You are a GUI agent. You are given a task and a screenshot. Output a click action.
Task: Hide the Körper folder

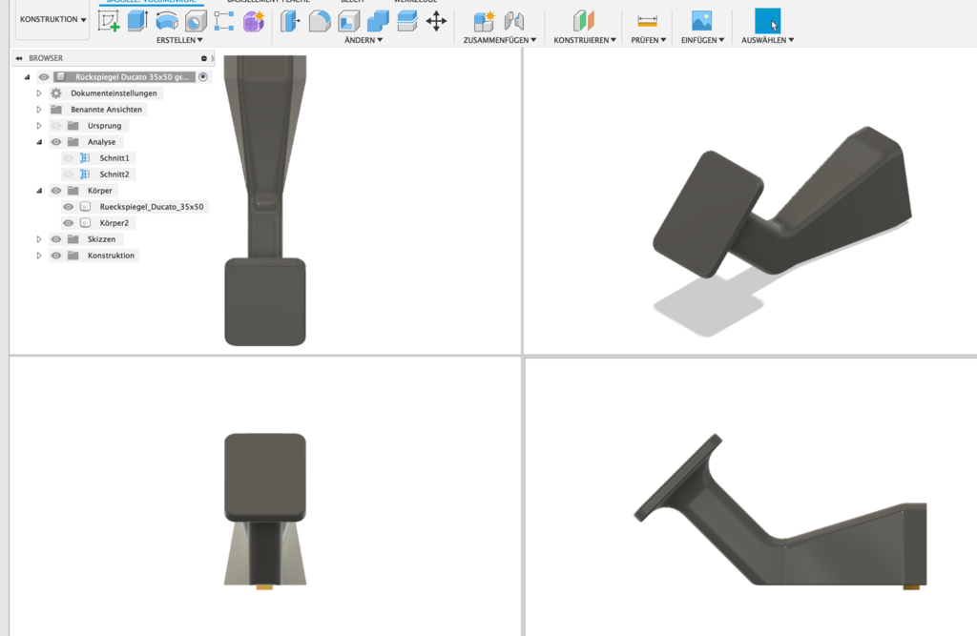tap(56, 191)
